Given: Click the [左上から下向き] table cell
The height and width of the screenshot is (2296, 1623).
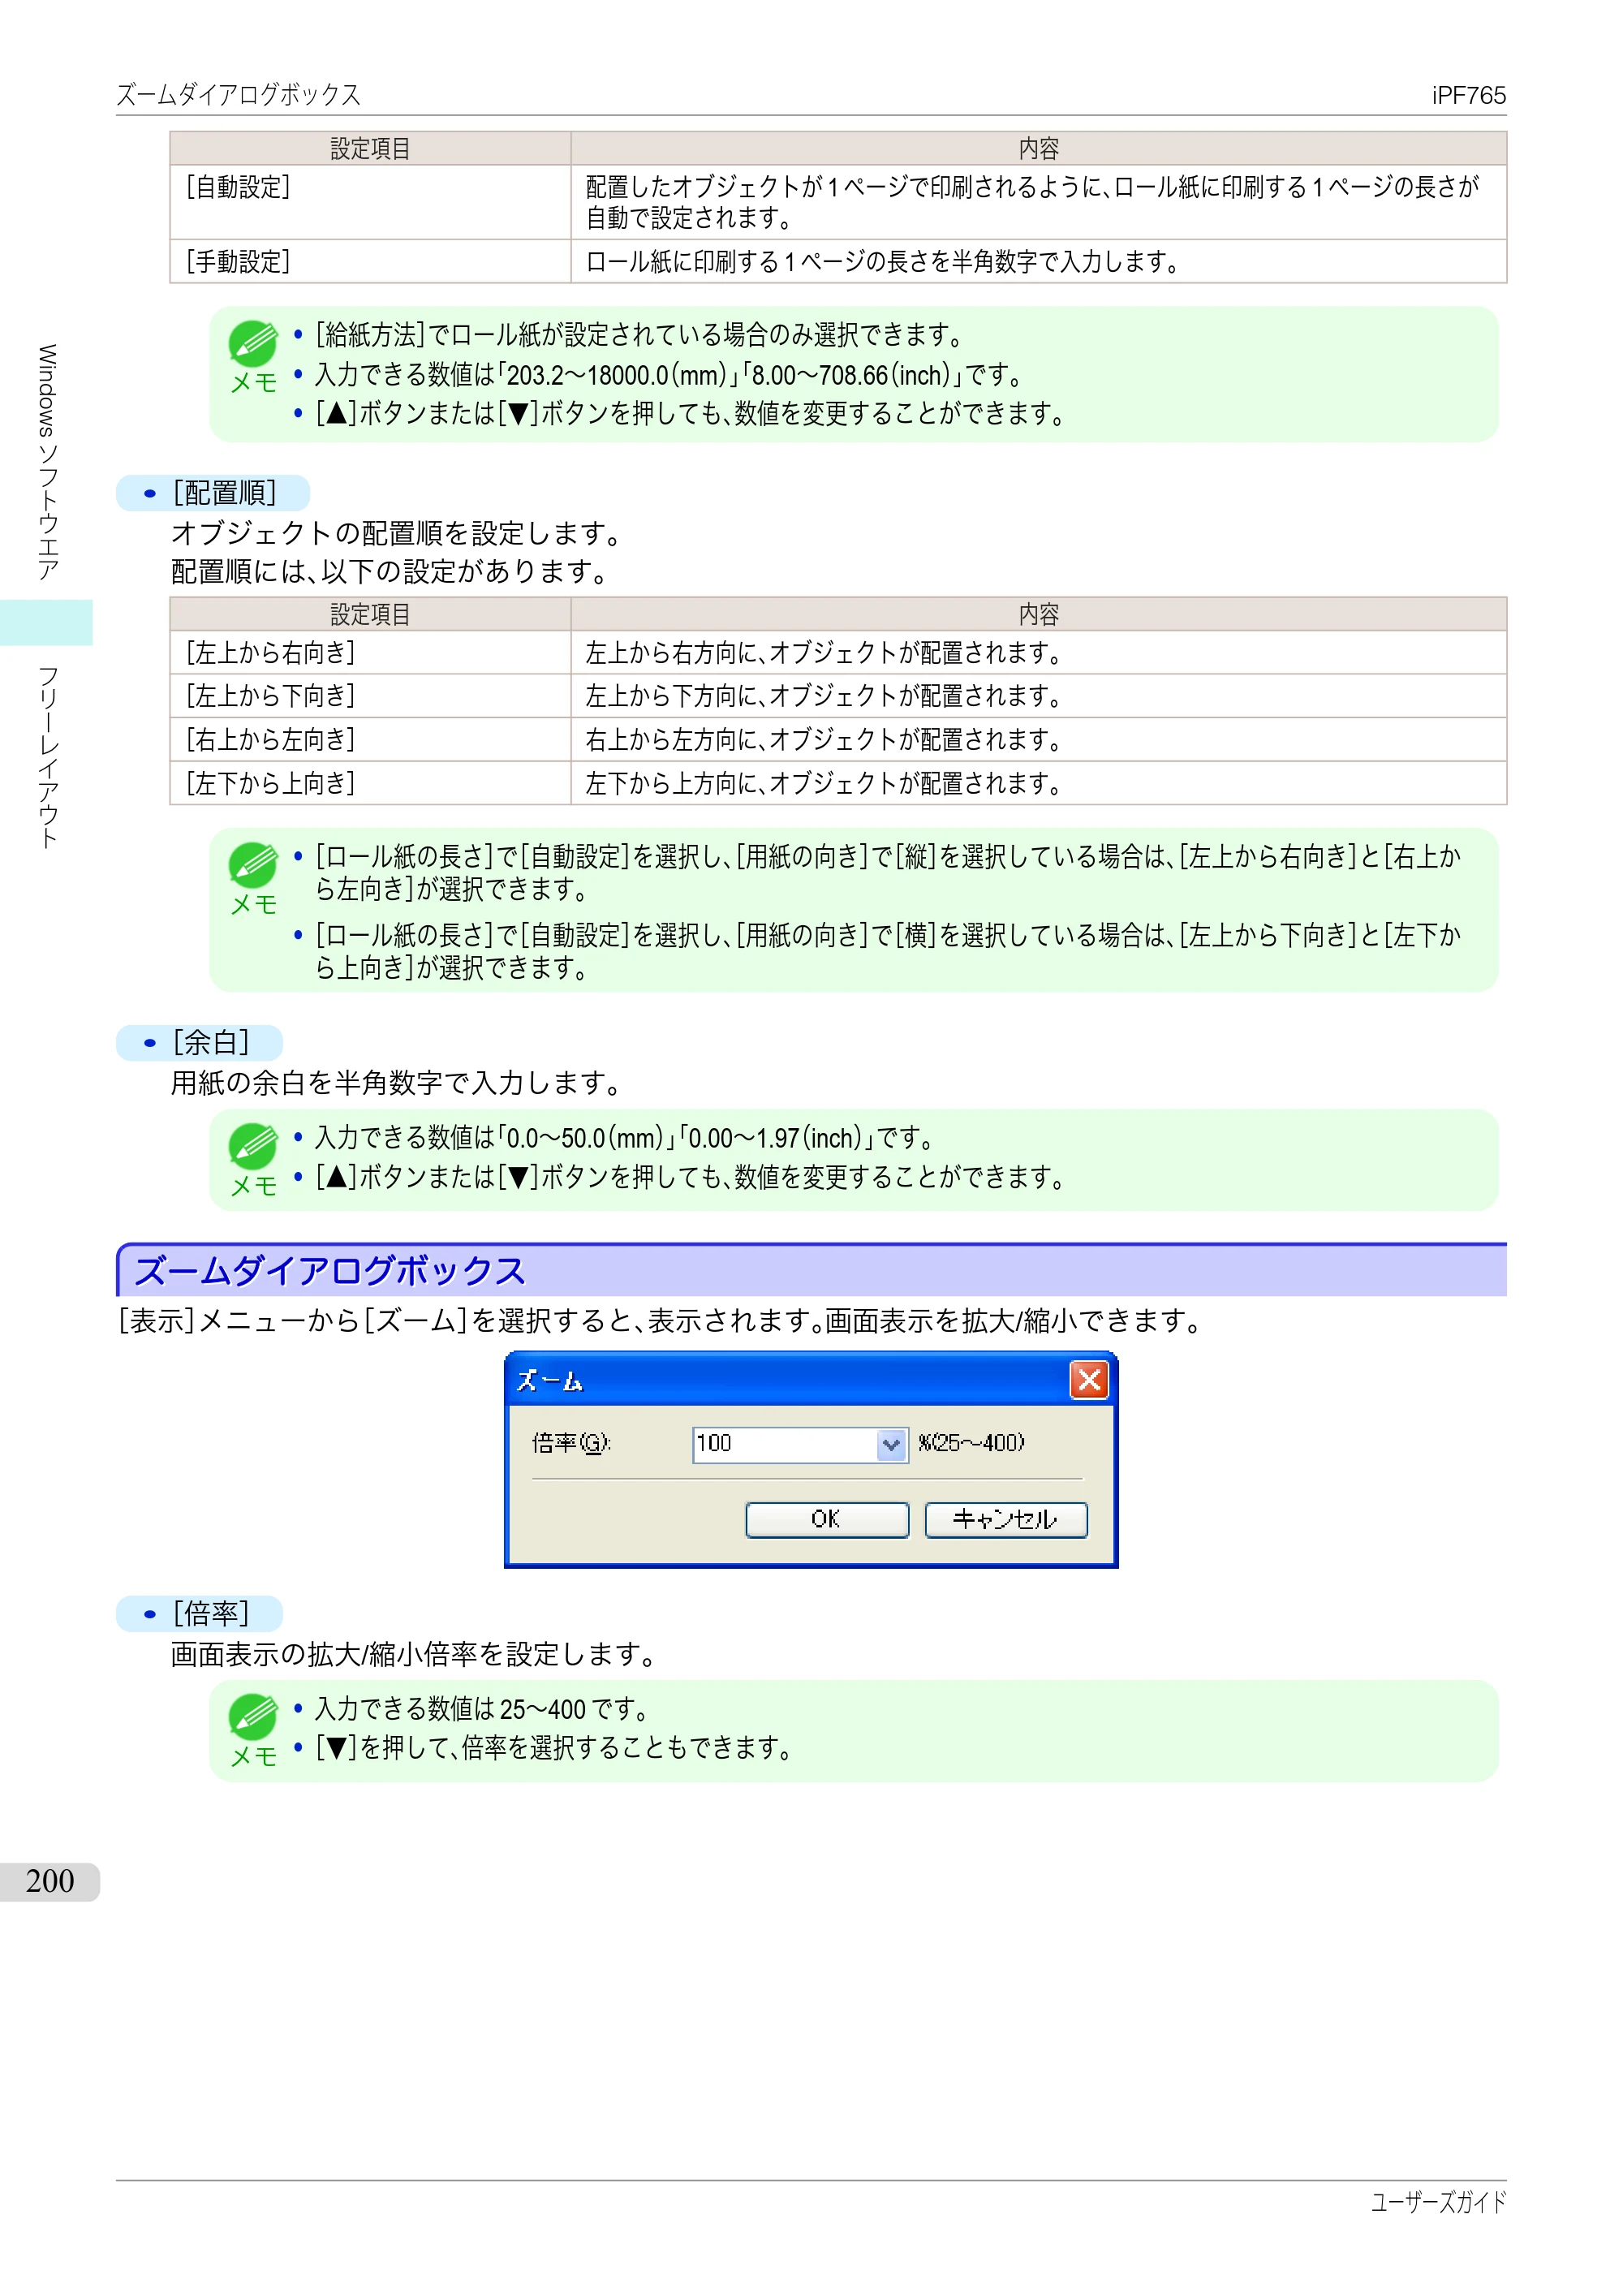Looking at the screenshot, I should click(370, 696).
